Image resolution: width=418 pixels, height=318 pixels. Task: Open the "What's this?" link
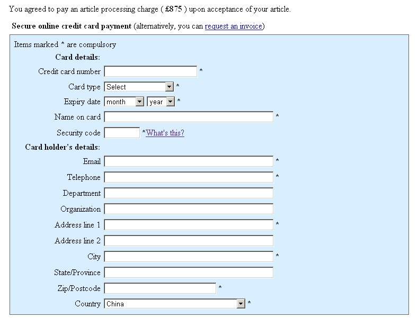(x=165, y=133)
